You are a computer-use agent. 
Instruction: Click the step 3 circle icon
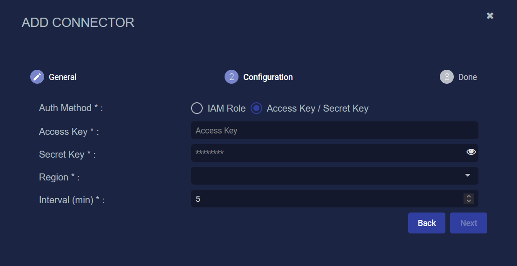coord(447,77)
